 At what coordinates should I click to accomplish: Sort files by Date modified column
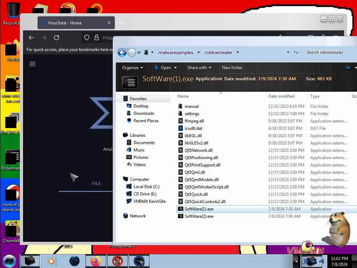pos(281,96)
